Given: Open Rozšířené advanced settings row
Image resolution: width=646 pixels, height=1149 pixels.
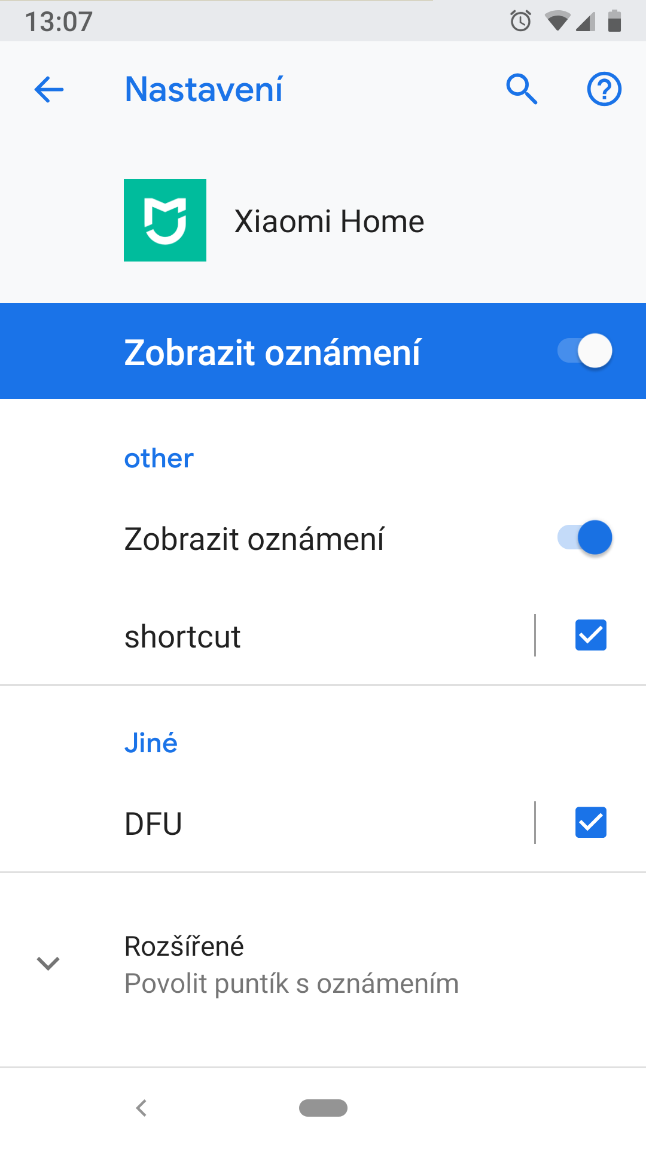Looking at the screenshot, I should coord(323,964).
